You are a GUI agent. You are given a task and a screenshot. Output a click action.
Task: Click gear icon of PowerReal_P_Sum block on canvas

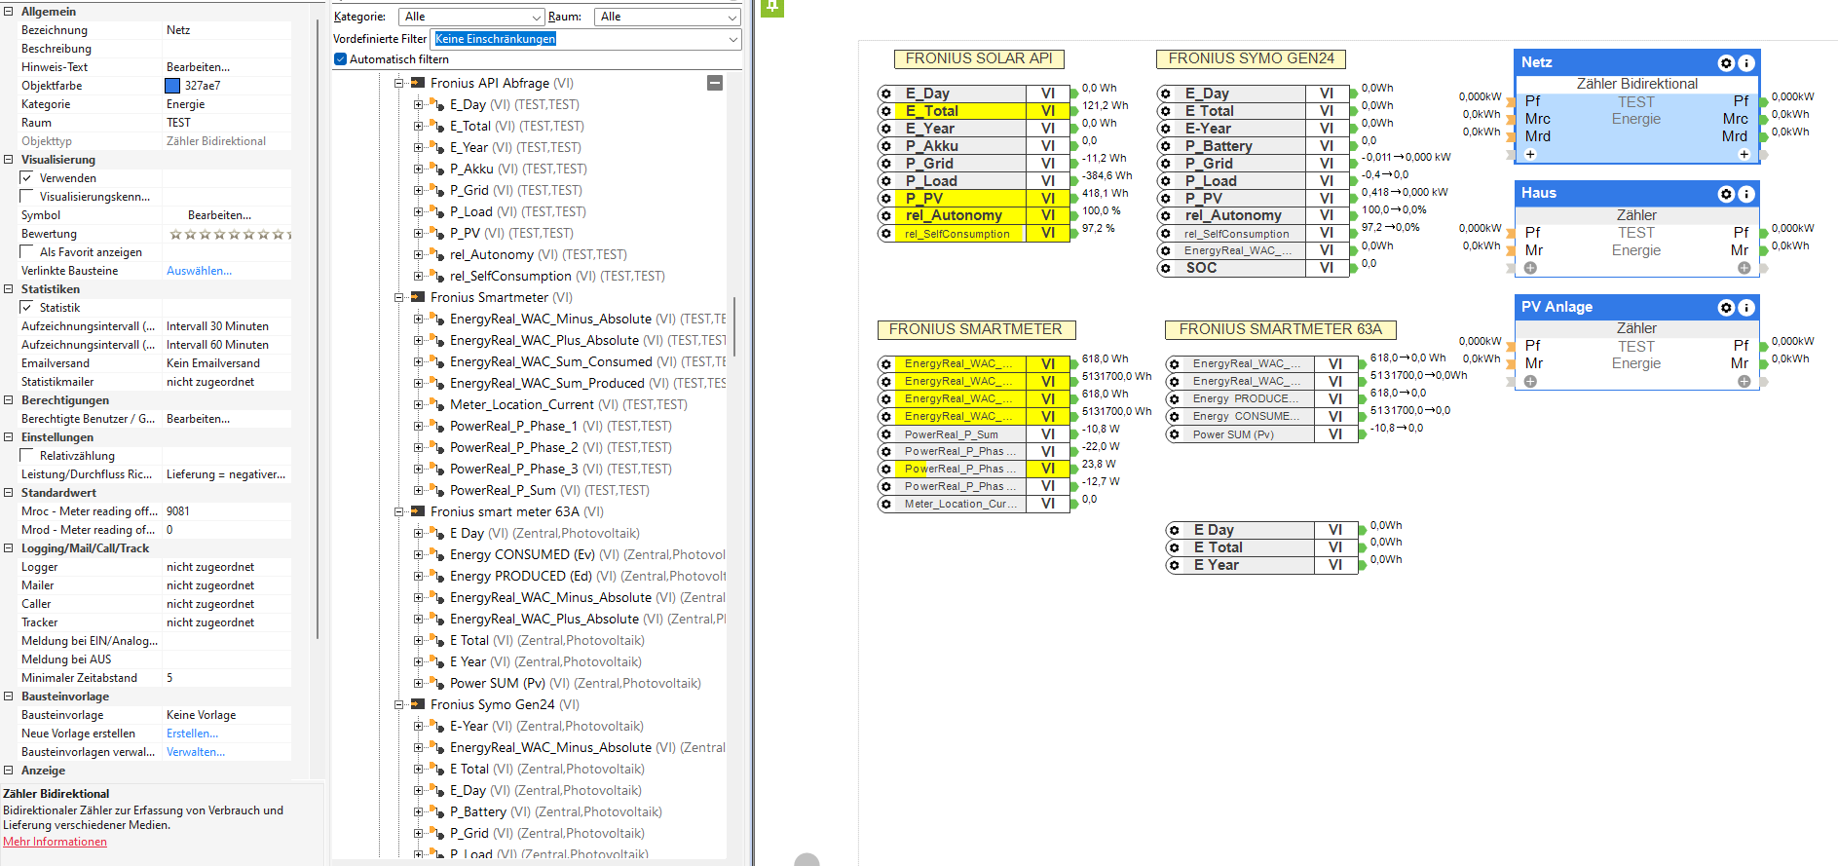[885, 434]
